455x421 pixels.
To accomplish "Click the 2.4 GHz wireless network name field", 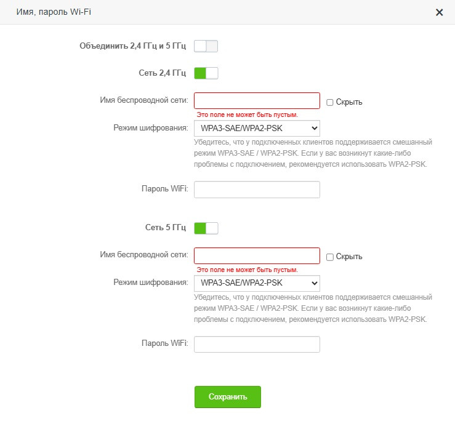I will click(257, 101).
